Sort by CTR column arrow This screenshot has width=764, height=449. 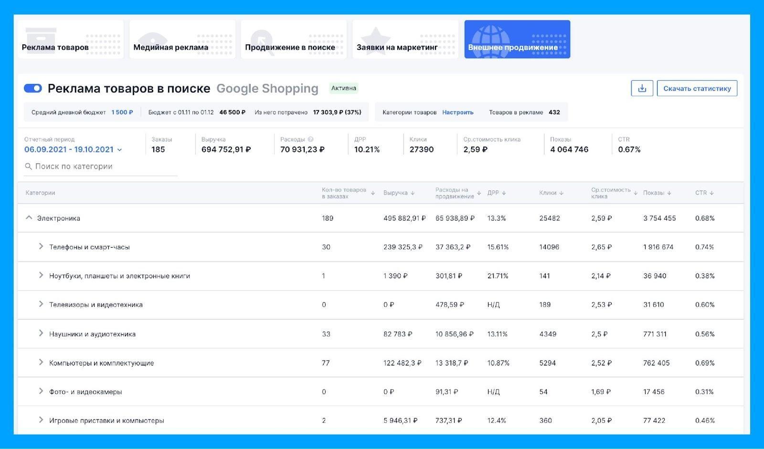pos(711,193)
